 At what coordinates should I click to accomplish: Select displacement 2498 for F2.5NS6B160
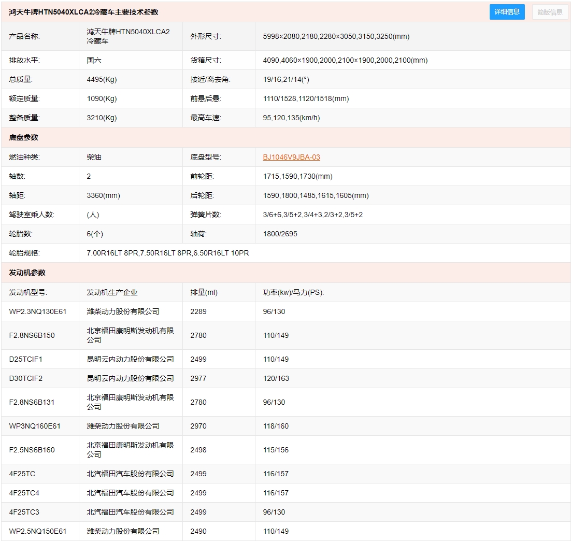[x=198, y=450]
